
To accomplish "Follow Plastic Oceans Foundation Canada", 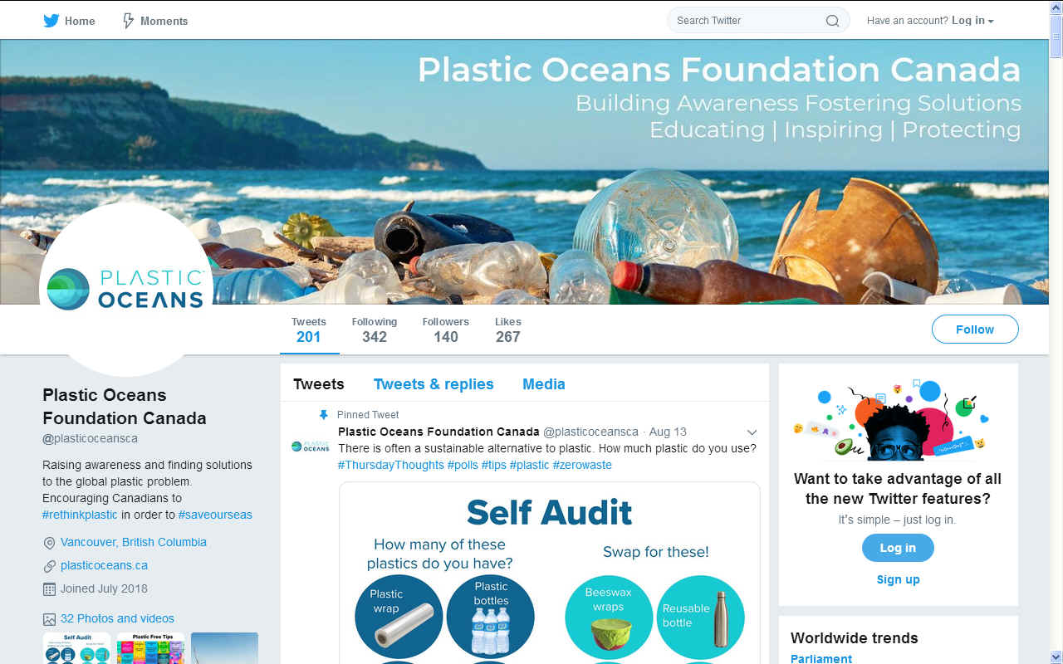I will click(x=975, y=330).
